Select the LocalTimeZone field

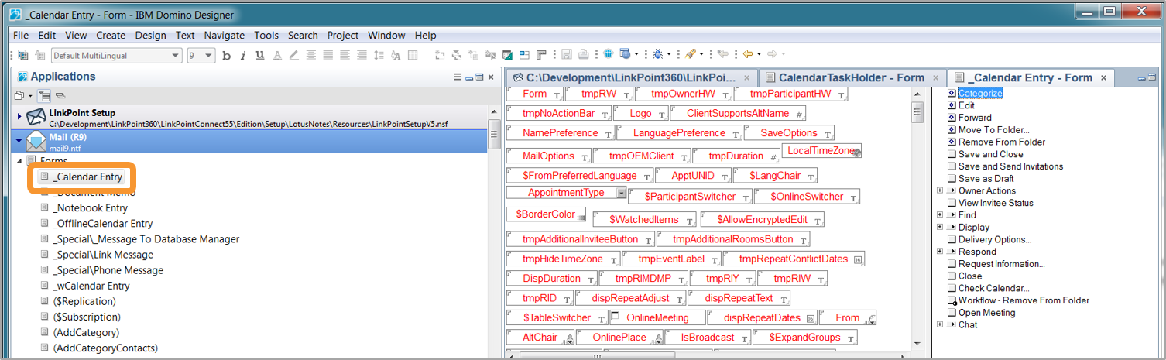(821, 150)
